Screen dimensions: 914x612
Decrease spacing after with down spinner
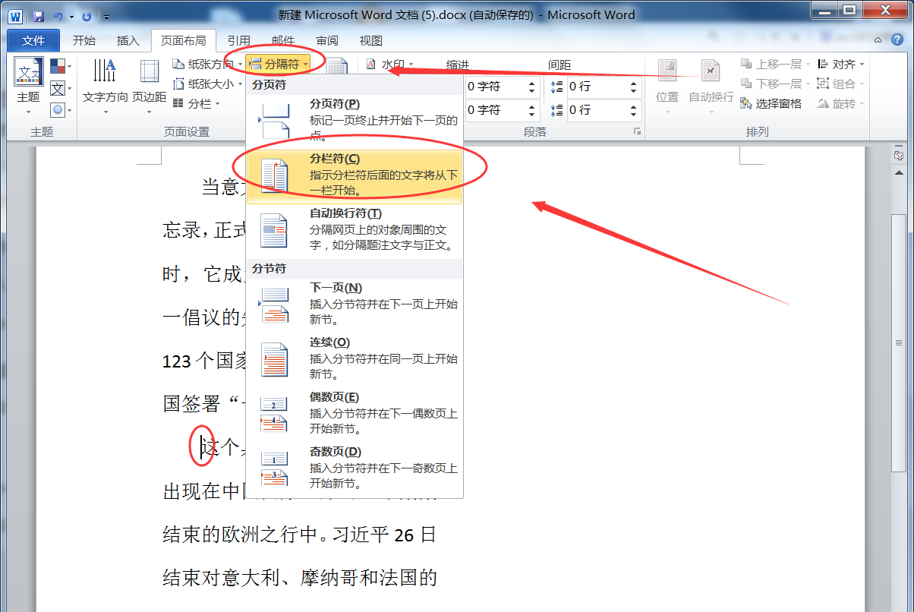click(634, 115)
